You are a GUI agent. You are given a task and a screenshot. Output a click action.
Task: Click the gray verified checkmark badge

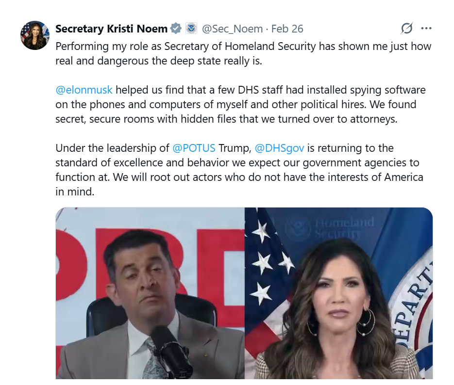pyautogui.click(x=176, y=29)
